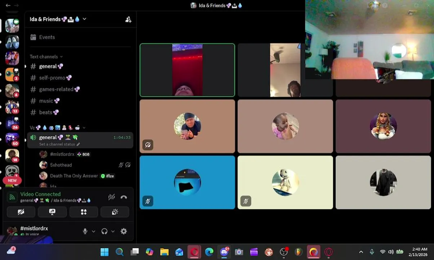Mute microphone in the user panel
The image size is (434, 260).
point(85,231)
